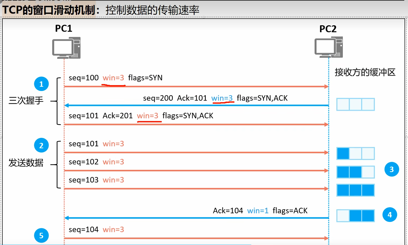
Task: Click the blue circle numbered 3
Action: point(391,169)
